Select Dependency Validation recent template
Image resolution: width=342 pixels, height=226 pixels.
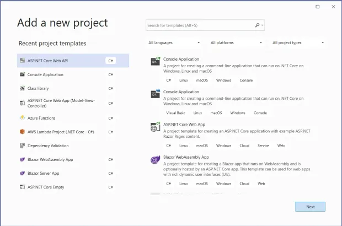click(73, 146)
